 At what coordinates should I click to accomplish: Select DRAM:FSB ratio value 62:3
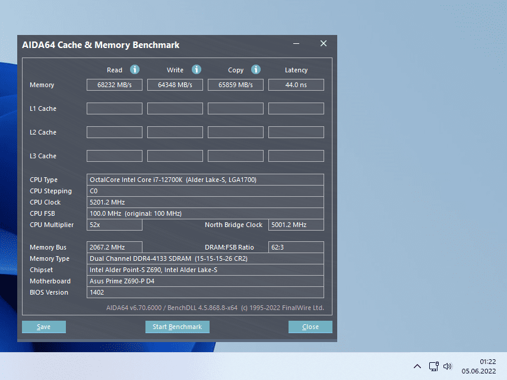[x=296, y=247]
